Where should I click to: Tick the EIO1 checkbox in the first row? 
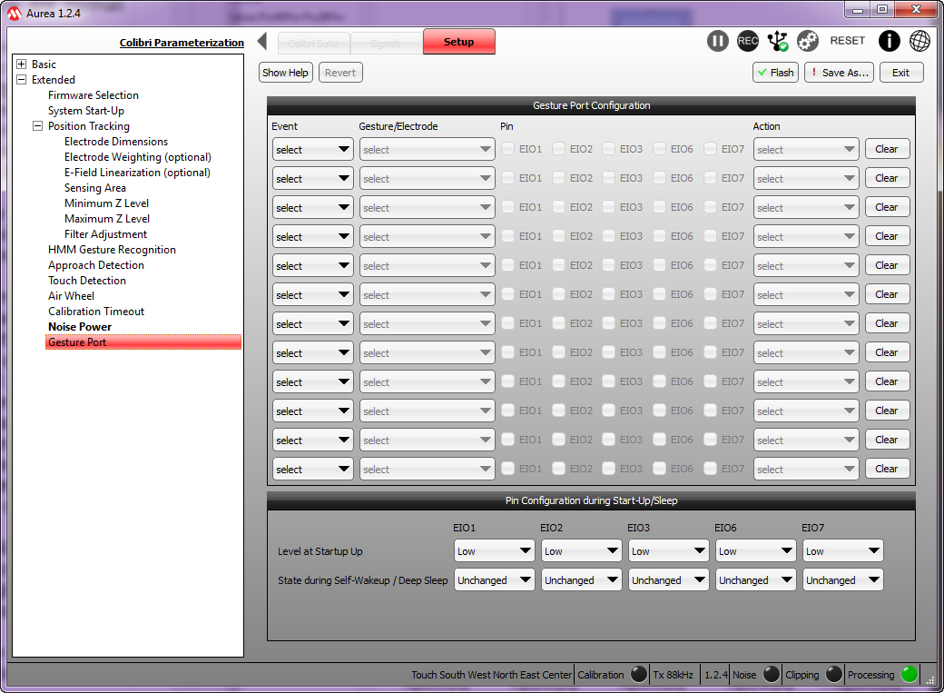[508, 149]
